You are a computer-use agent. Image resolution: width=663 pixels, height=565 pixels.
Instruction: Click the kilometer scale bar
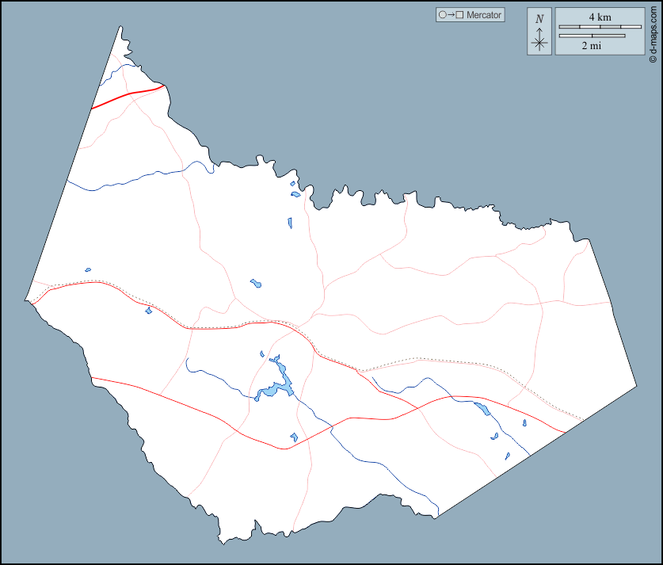tap(600, 27)
